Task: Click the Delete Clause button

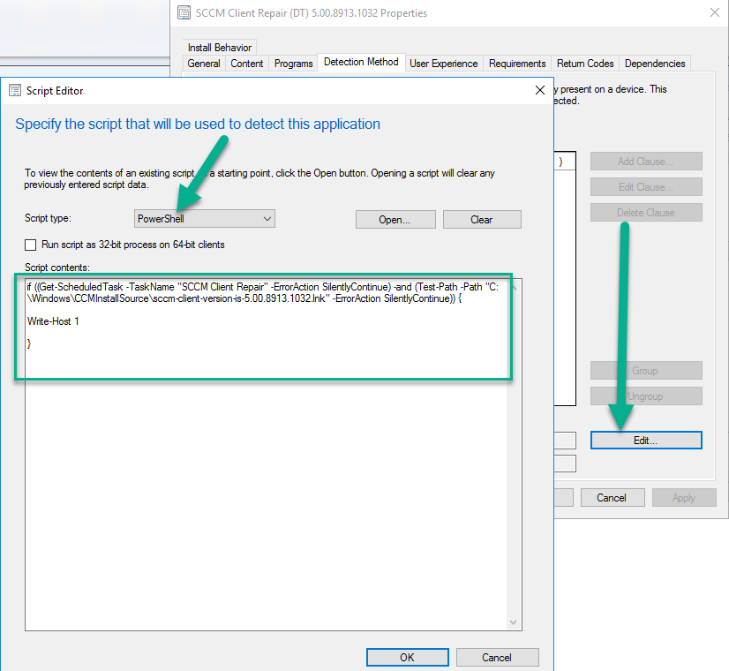Action: 646,213
